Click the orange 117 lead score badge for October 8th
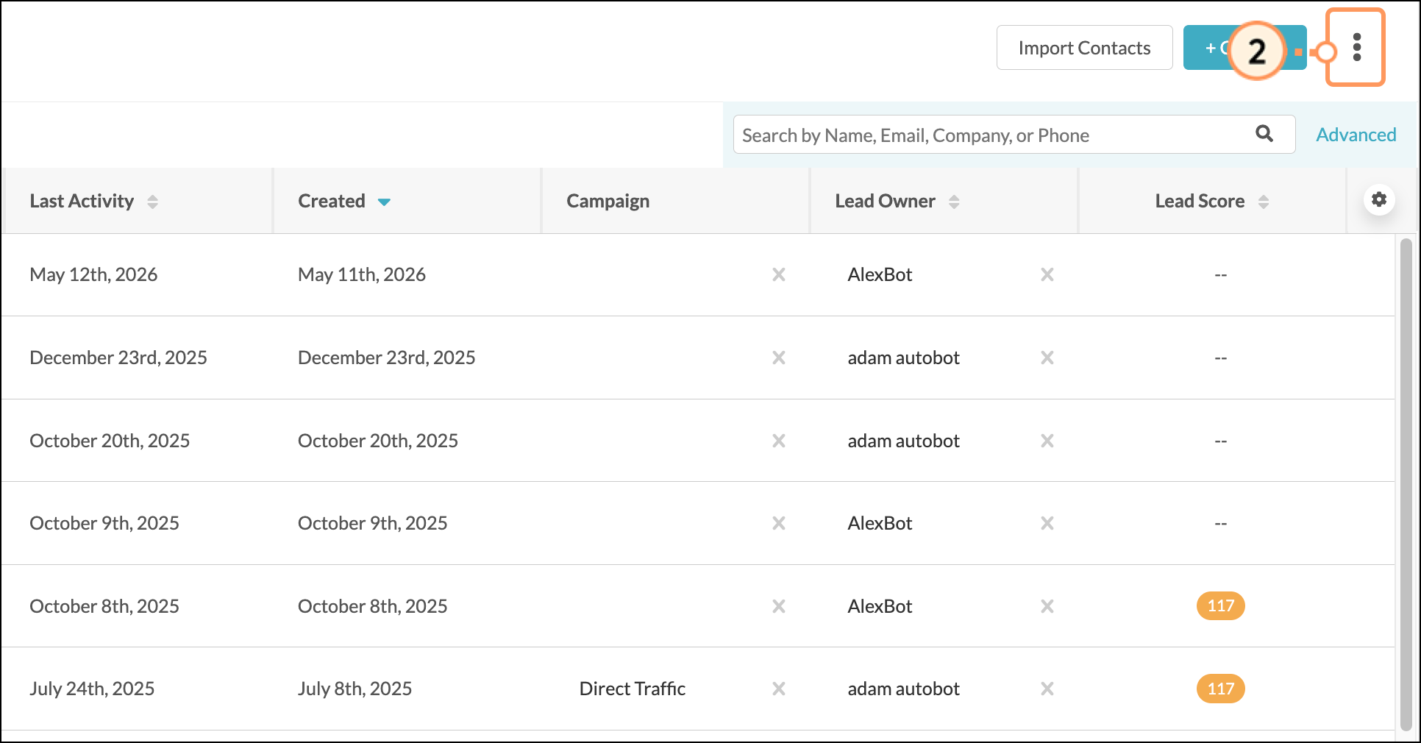1421x743 pixels. tap(1220, 606)
